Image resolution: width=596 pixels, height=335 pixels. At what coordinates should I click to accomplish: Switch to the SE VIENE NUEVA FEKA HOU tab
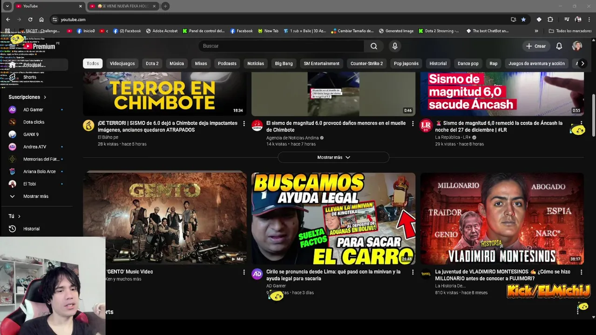(123, 6)
